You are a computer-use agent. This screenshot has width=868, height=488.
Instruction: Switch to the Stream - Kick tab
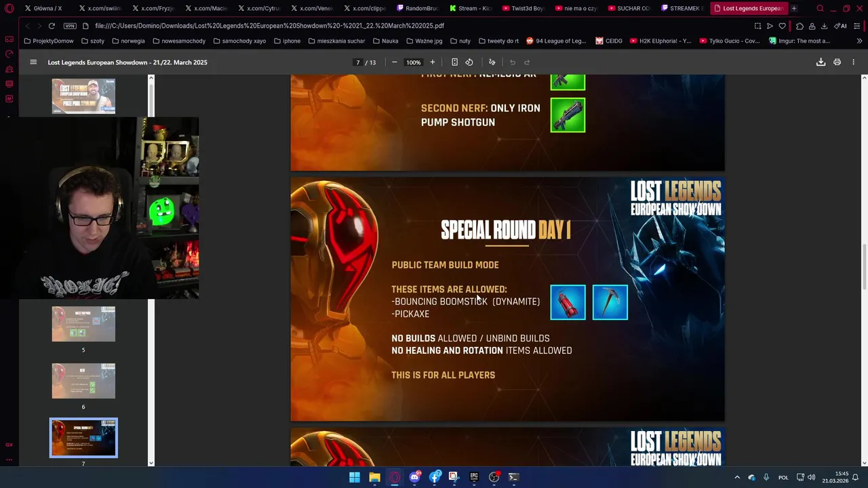click(x=471, y=8)
